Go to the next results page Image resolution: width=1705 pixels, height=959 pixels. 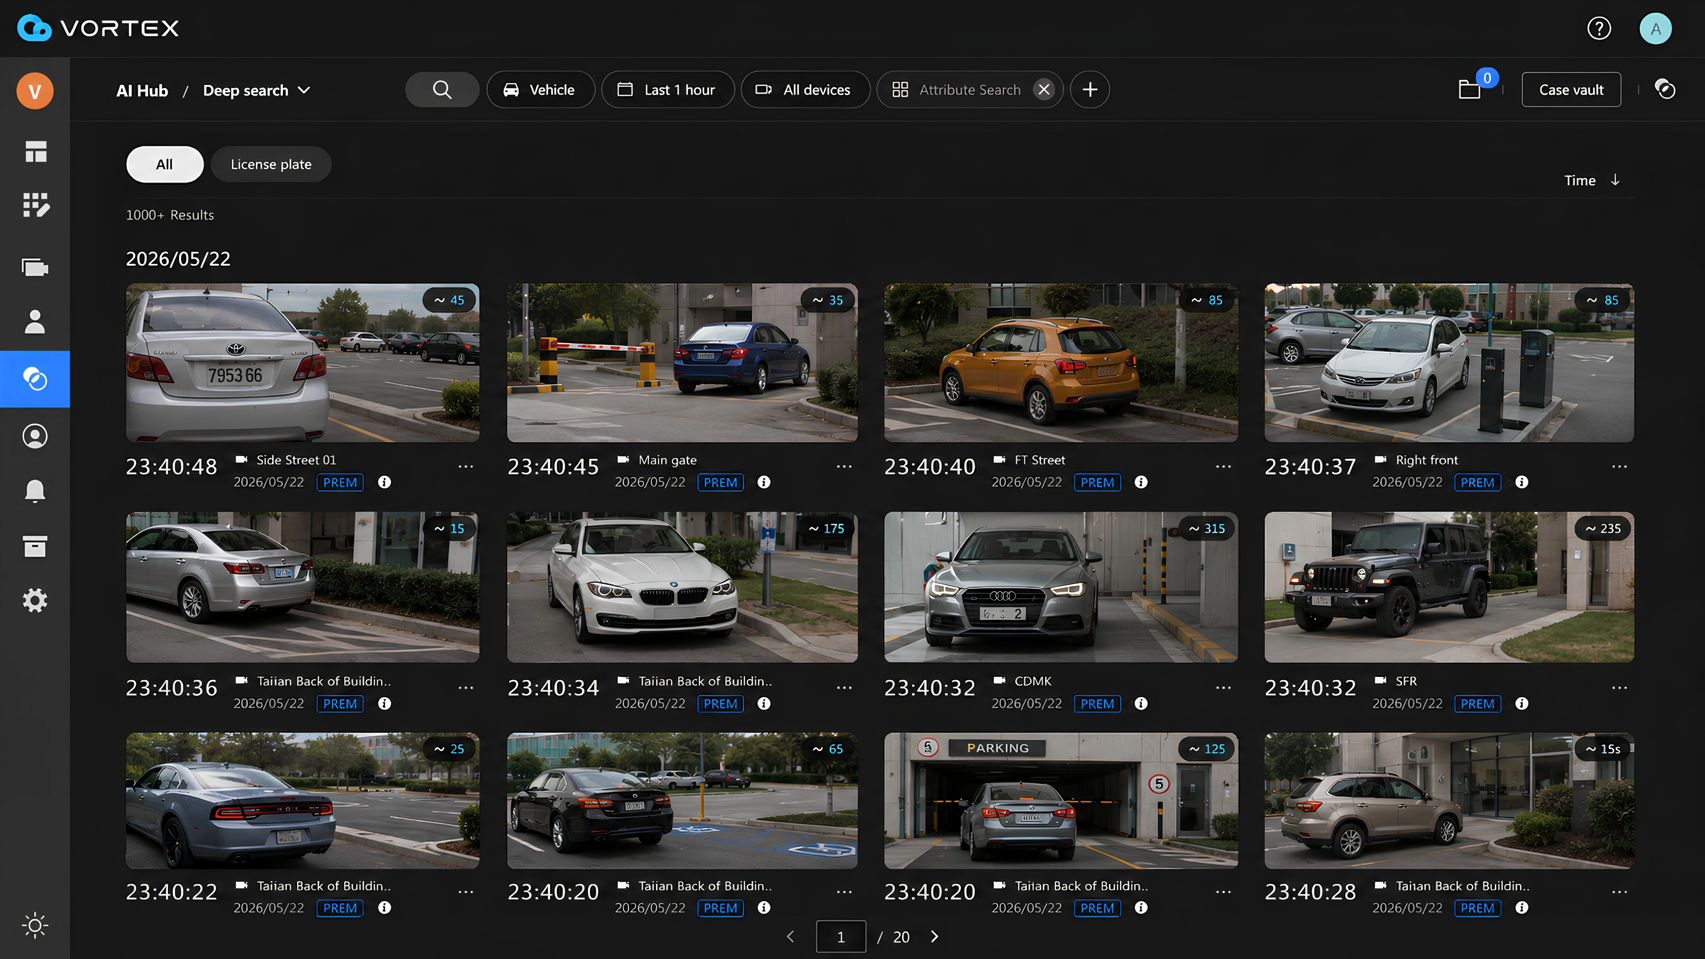[935, 937]
